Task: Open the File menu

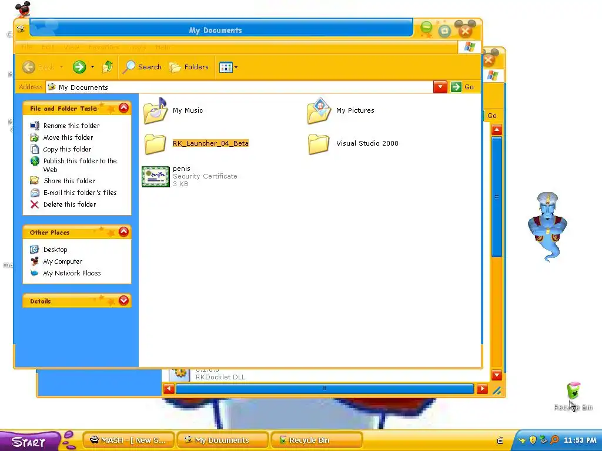Action: (x=26, y=47)
